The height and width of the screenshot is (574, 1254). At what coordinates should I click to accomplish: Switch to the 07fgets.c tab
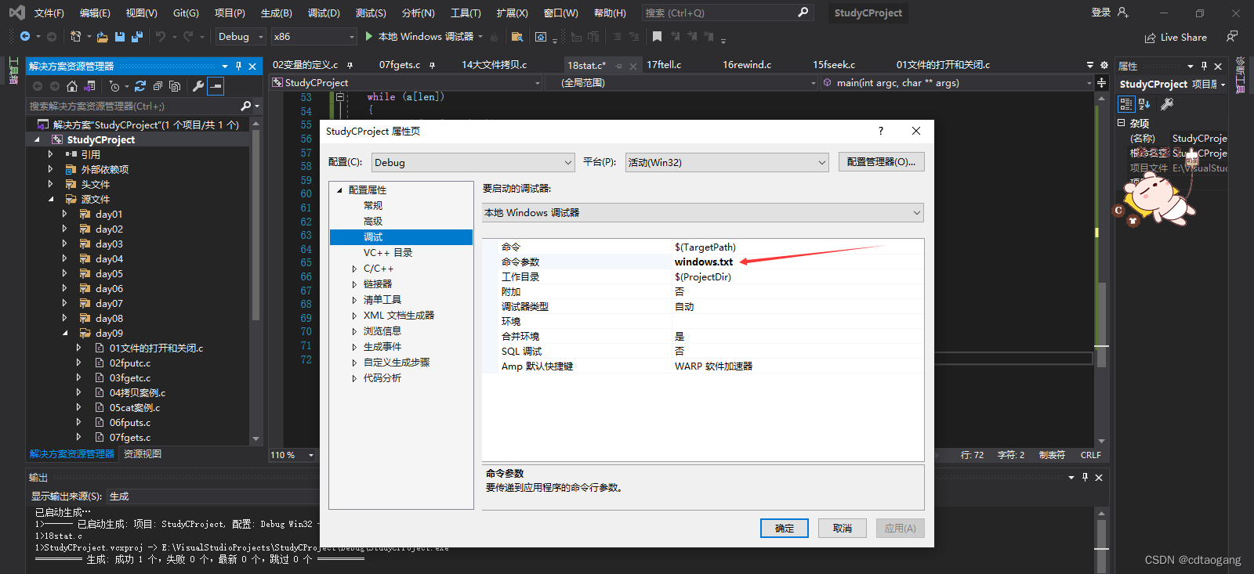(x=400, y=65)
